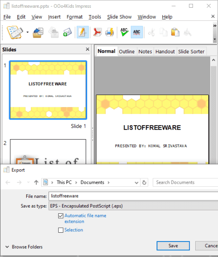Open the New document dropdown arrow

(x=28, y=32)
